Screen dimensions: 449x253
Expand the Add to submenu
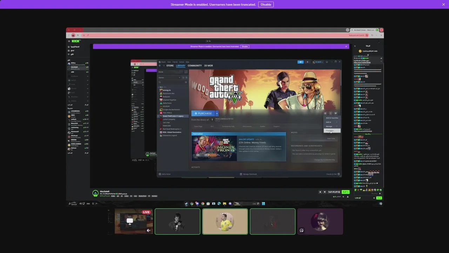[x=332, y=122]
